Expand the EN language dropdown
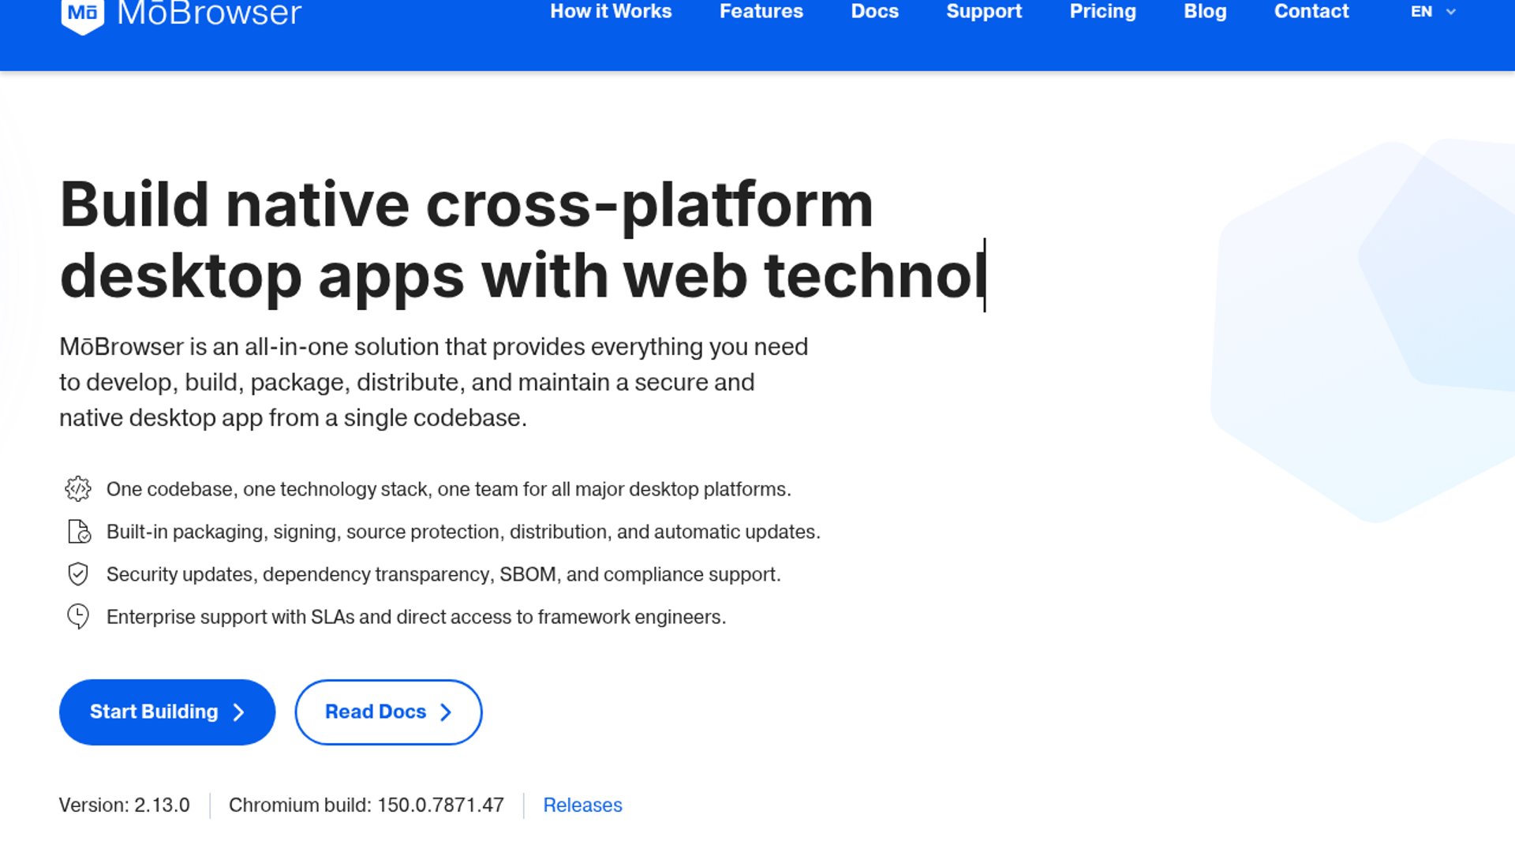The width and height of the screenshot is (1515, 852). click(1433, 12)
